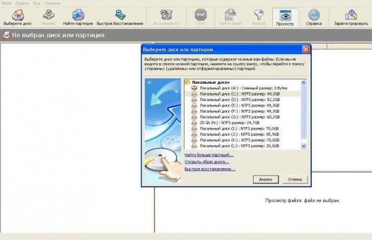Click the disk list scroll down arrow
Screen dimensions: 372x240
[303, 146]
